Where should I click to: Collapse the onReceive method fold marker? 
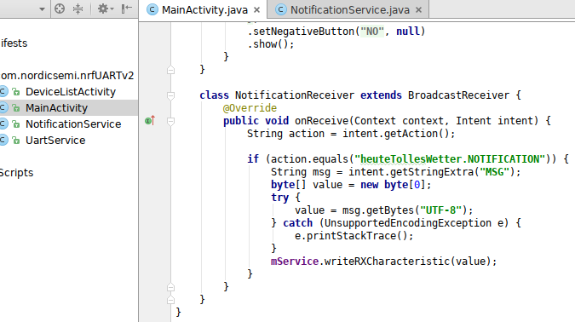pos(170,121)
